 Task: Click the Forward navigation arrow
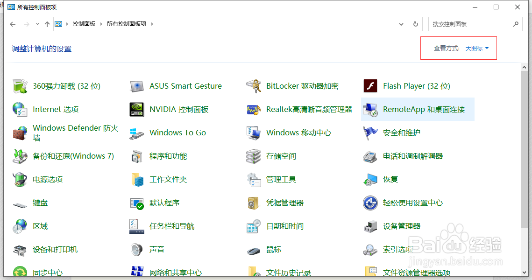[x=27, y=24]
